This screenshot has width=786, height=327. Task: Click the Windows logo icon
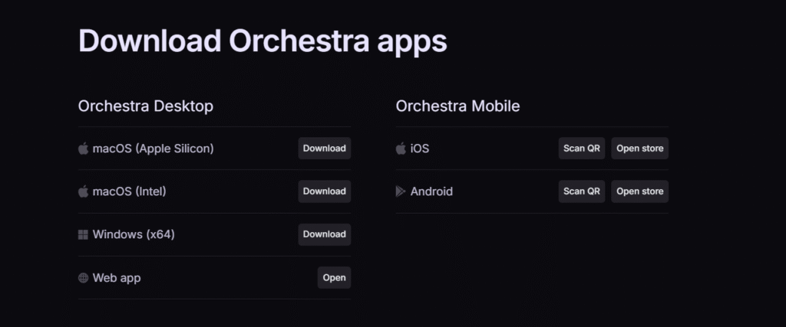tap(83, 234)
